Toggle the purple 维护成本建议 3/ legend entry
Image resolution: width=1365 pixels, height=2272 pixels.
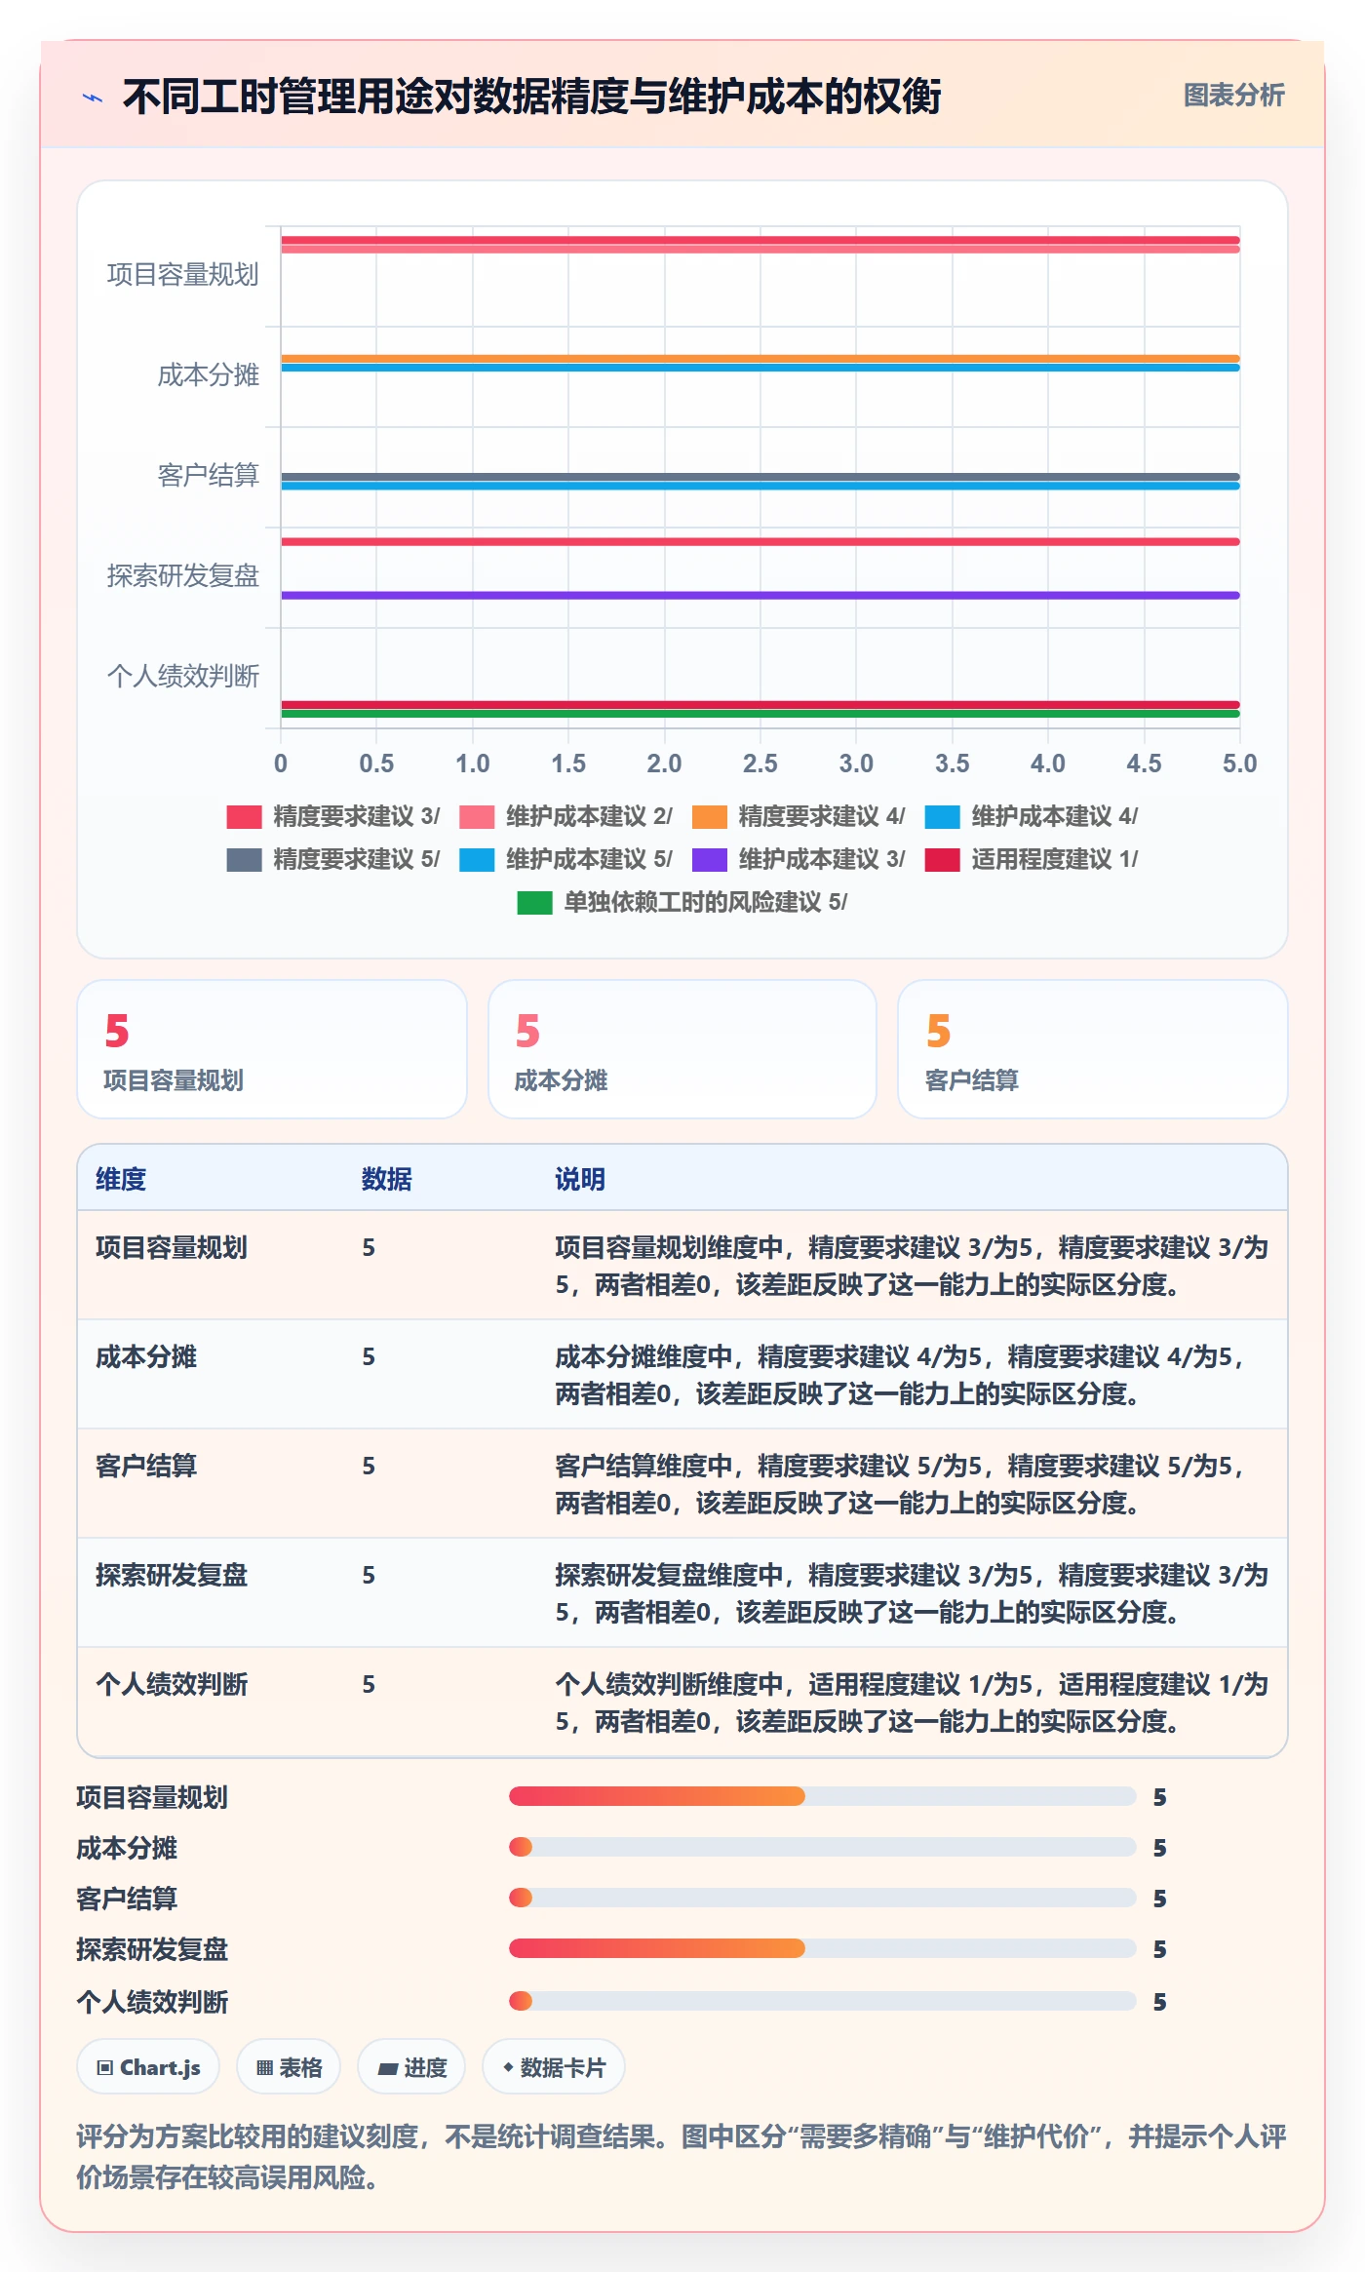pos(799,859)
